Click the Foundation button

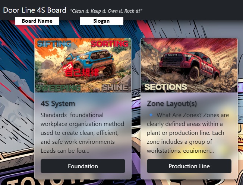[83, 166]
